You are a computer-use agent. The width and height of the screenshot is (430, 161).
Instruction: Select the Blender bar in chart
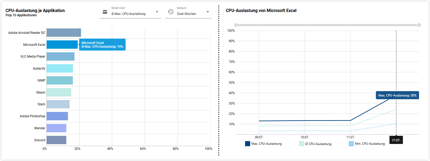57,128
